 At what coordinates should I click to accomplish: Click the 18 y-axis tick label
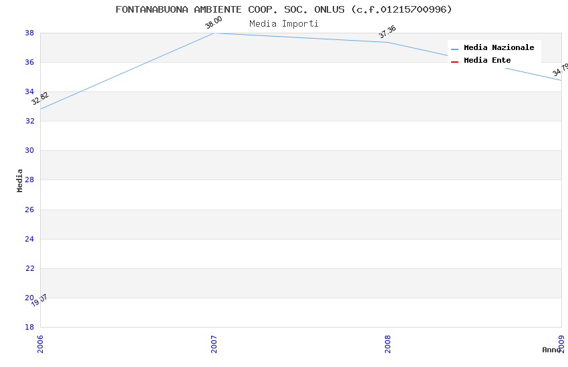click(x=29, y=327)
